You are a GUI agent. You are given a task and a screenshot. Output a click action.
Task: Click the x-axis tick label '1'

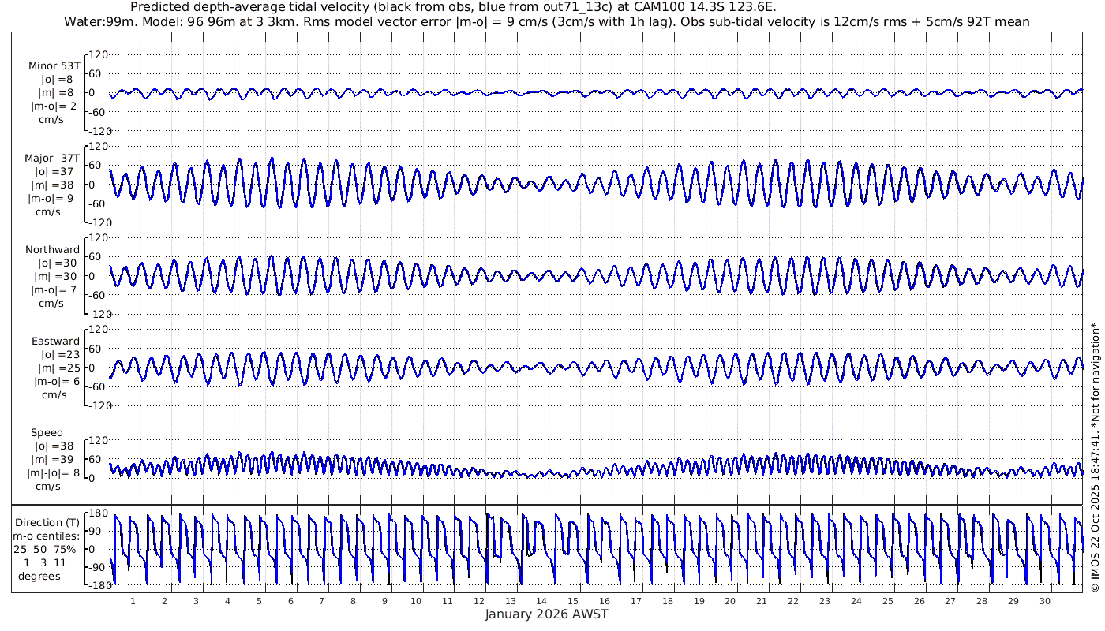[x=133, y=601]
